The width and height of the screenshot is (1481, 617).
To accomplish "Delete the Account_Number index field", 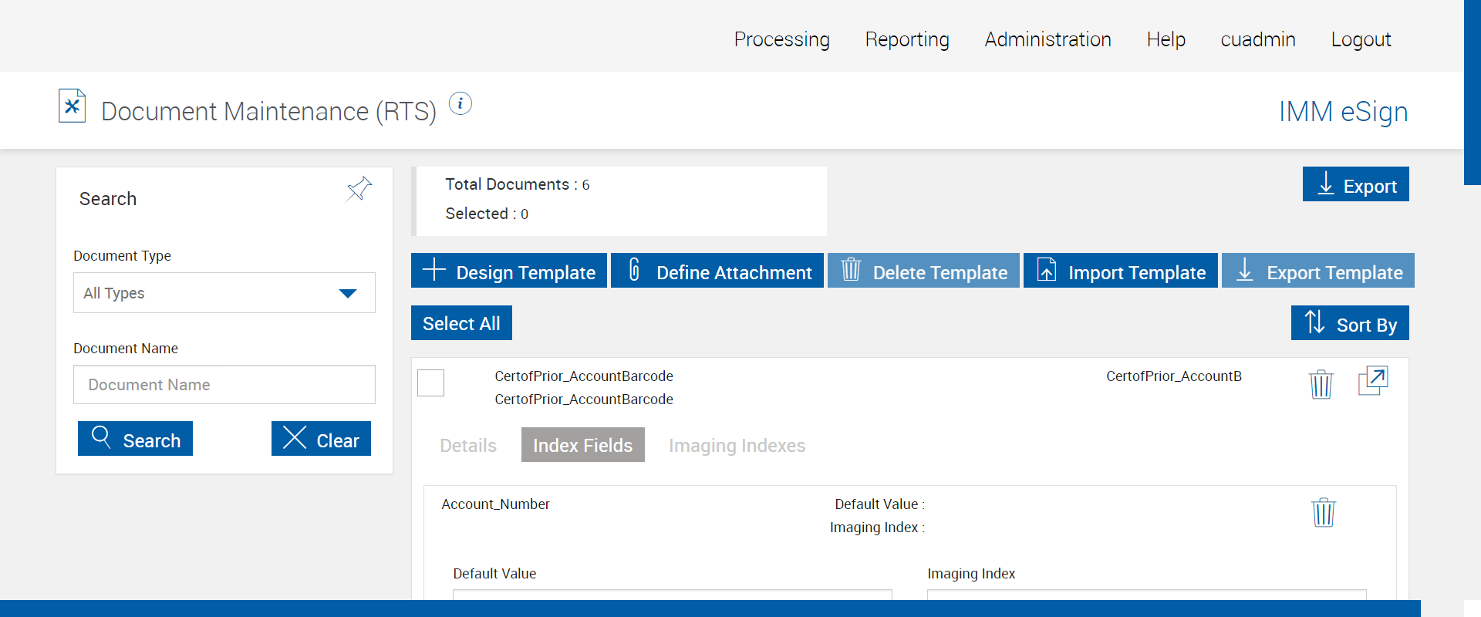I will pos(1323,512).
